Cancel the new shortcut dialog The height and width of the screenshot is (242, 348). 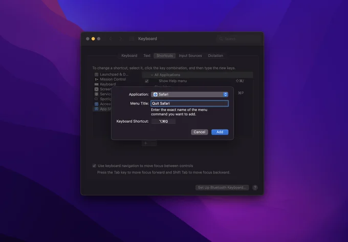199,132
